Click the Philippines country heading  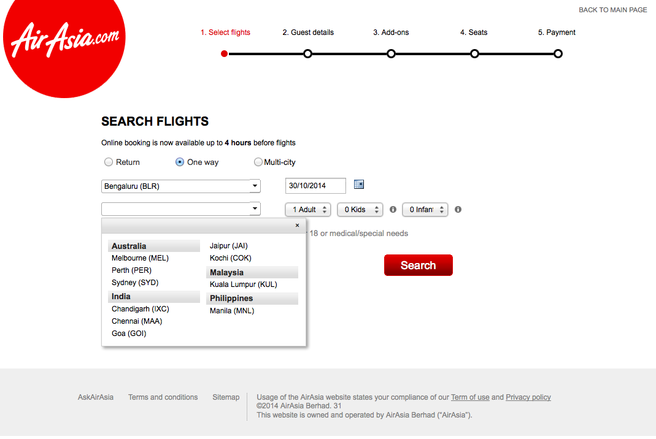252,299
